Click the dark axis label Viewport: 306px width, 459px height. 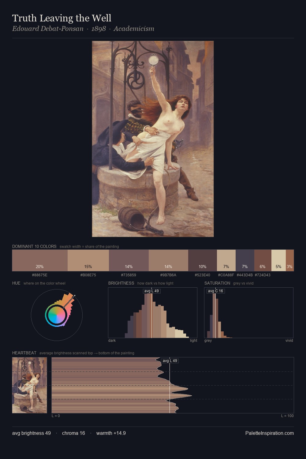112,341
